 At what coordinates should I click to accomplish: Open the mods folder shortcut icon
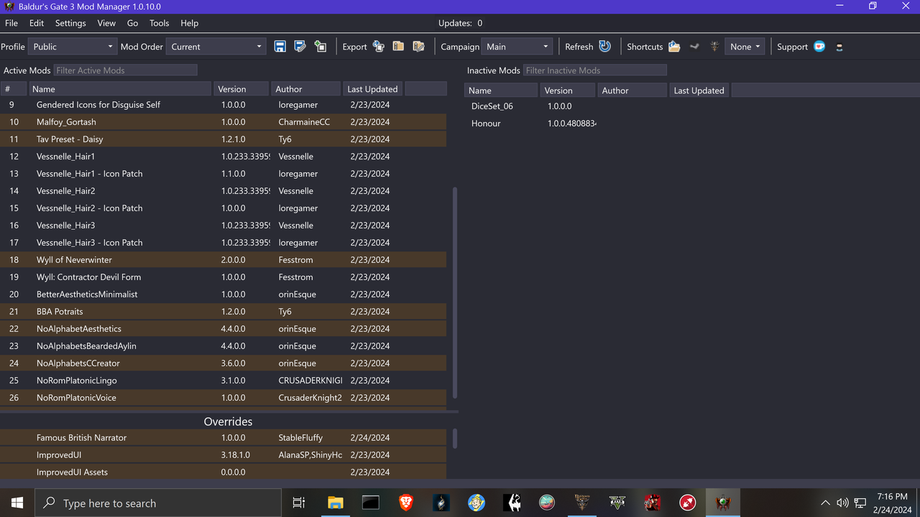tap(674, 47)
